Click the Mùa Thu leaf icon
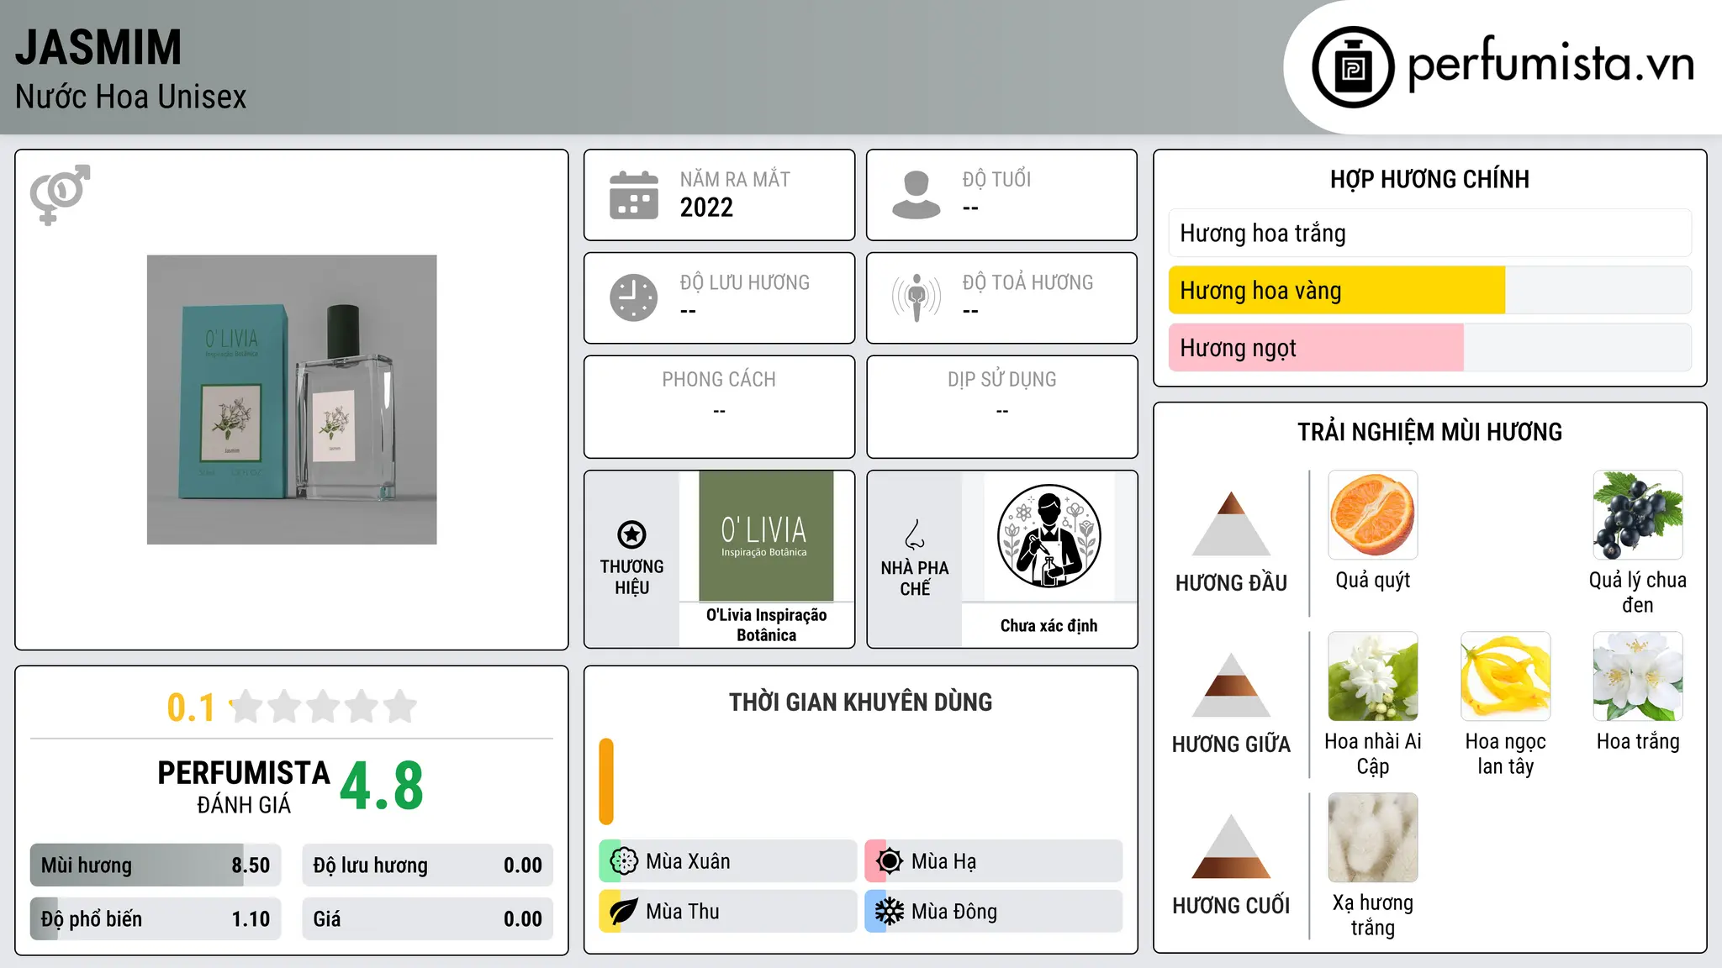The width and height of the screenshot is (1722, 968). [624, 912]
